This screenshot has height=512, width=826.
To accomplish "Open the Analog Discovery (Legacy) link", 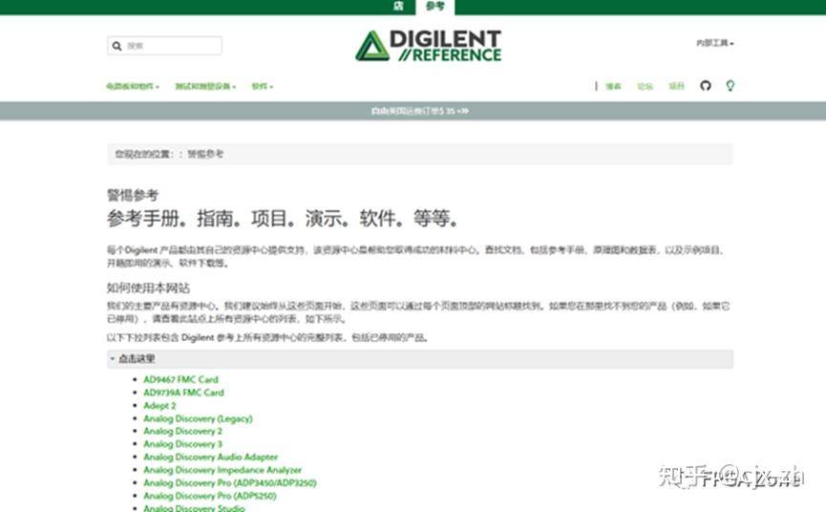I will click(198, 418).
